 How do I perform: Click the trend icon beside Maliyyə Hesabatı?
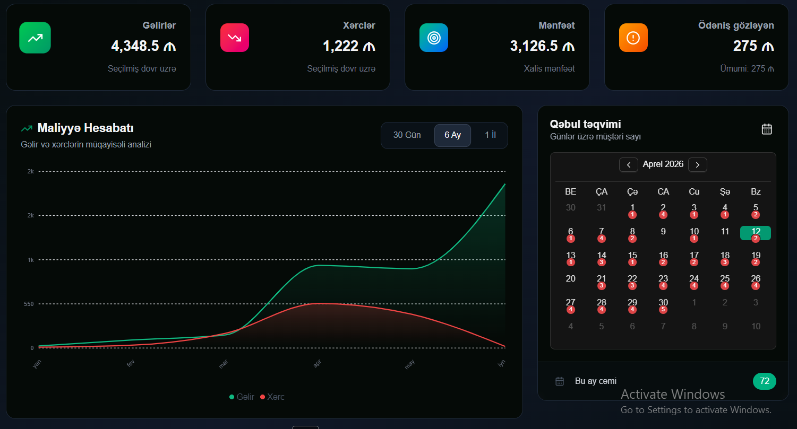27,128
